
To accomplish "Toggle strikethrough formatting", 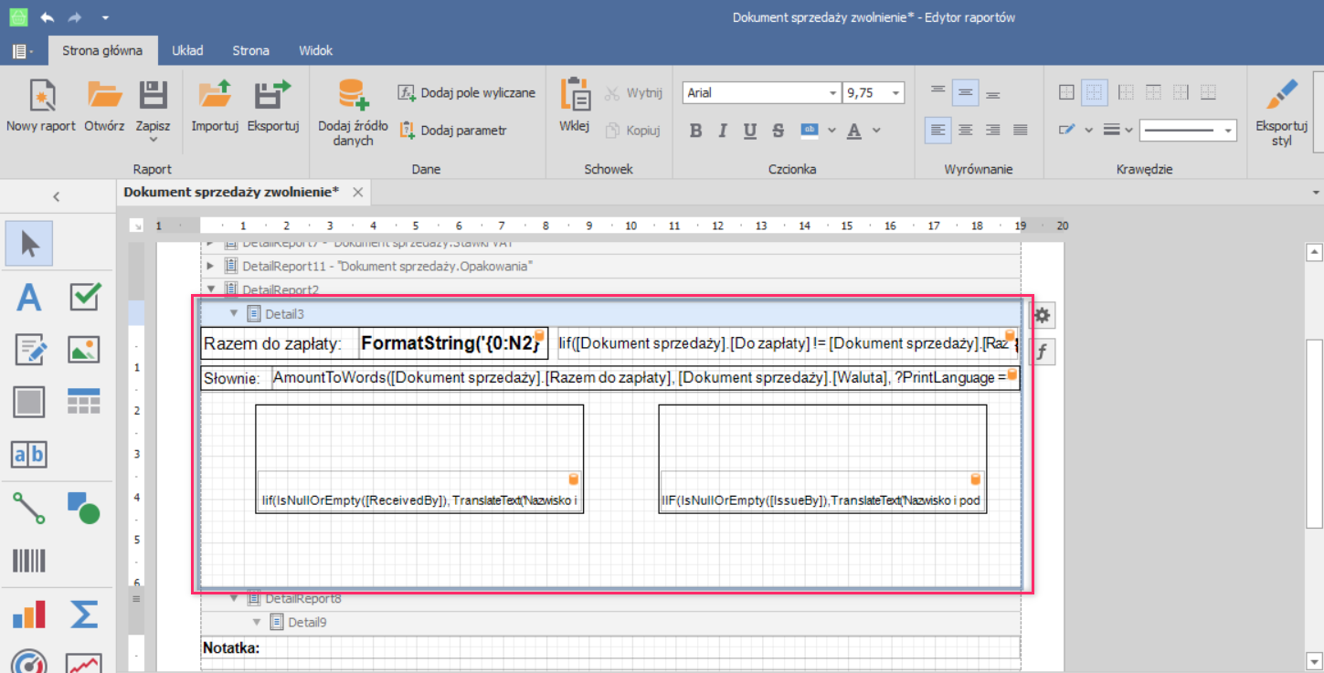I will (x=779, y=131).
